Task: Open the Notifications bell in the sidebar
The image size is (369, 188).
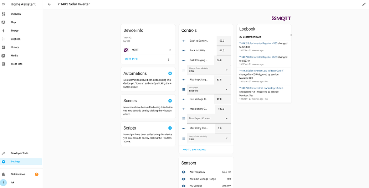Action: click(4, 174)
